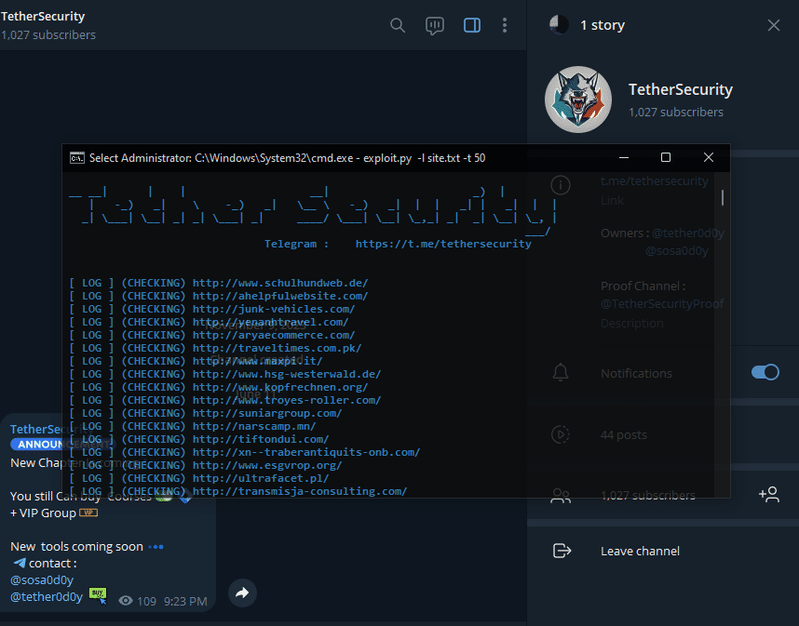This screenshot has height=626, width=799.
Task: Close the cmd.exe exploit window
Action: click(709, 158)
